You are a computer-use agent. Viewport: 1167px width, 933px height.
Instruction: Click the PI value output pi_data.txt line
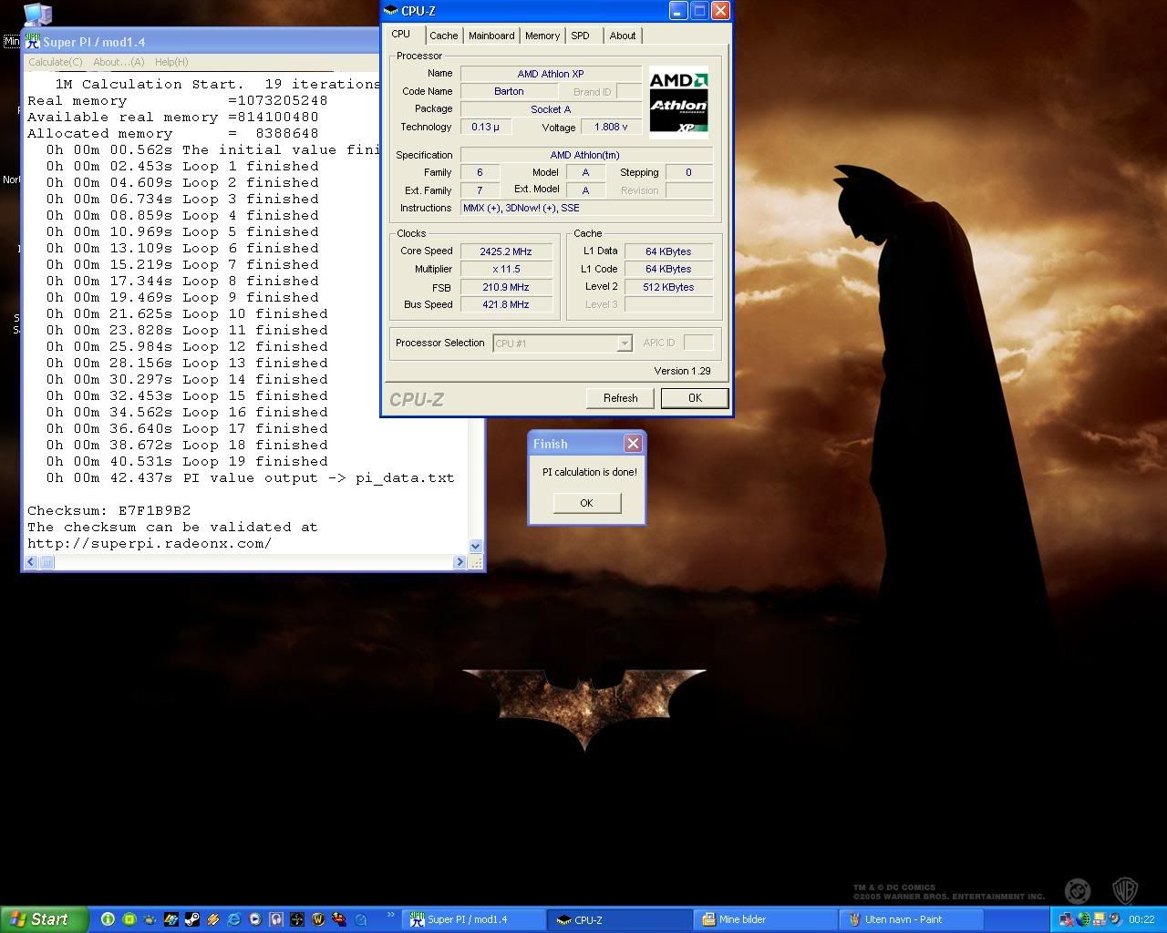coord(250,477)
